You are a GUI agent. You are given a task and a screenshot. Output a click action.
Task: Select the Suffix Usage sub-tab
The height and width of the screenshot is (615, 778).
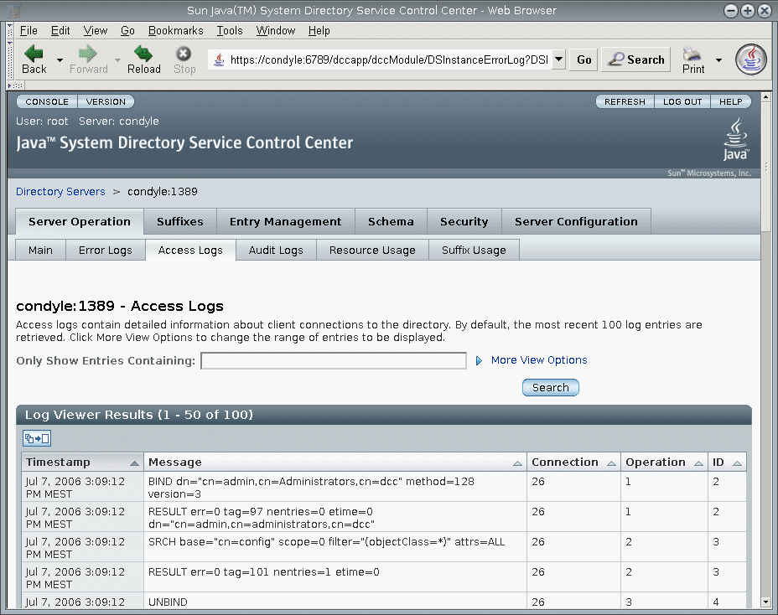(x=474, y=251)
